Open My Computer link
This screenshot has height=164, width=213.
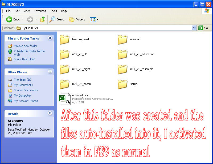pyautogui.click(x=22, y=96)
